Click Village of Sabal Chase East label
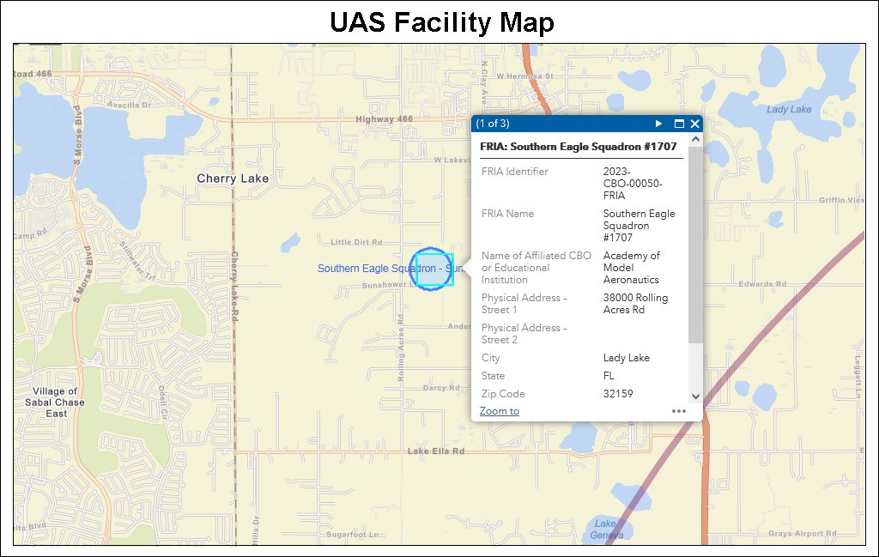Viewport: 879px width, 557px height. coord(55,403)
